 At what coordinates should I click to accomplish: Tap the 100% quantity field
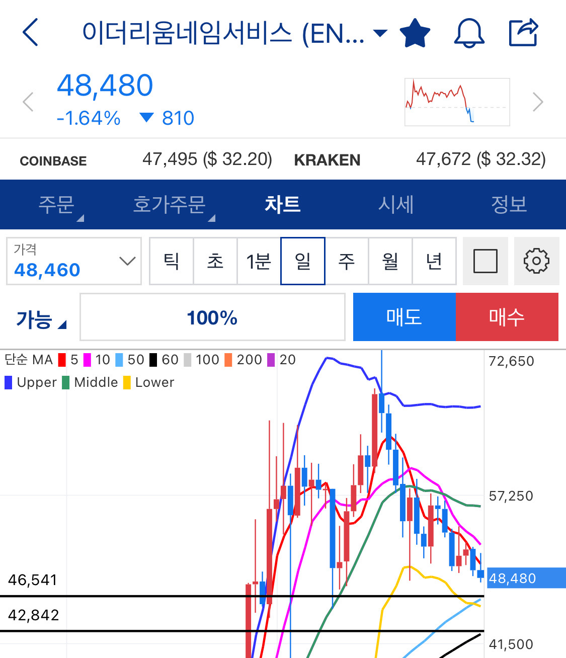click(212, 317)
